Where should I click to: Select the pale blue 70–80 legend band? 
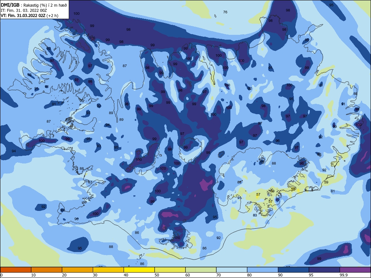[232, 270]
